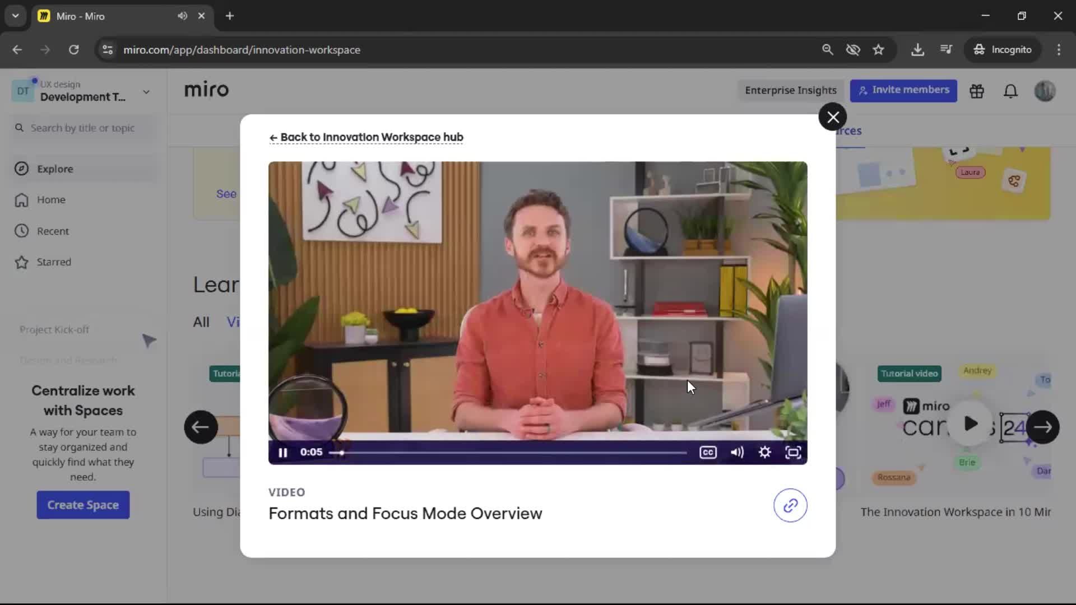Open Enterprise Insights
The width and height of the screenshot is (1076, 605).
(790, 90)
